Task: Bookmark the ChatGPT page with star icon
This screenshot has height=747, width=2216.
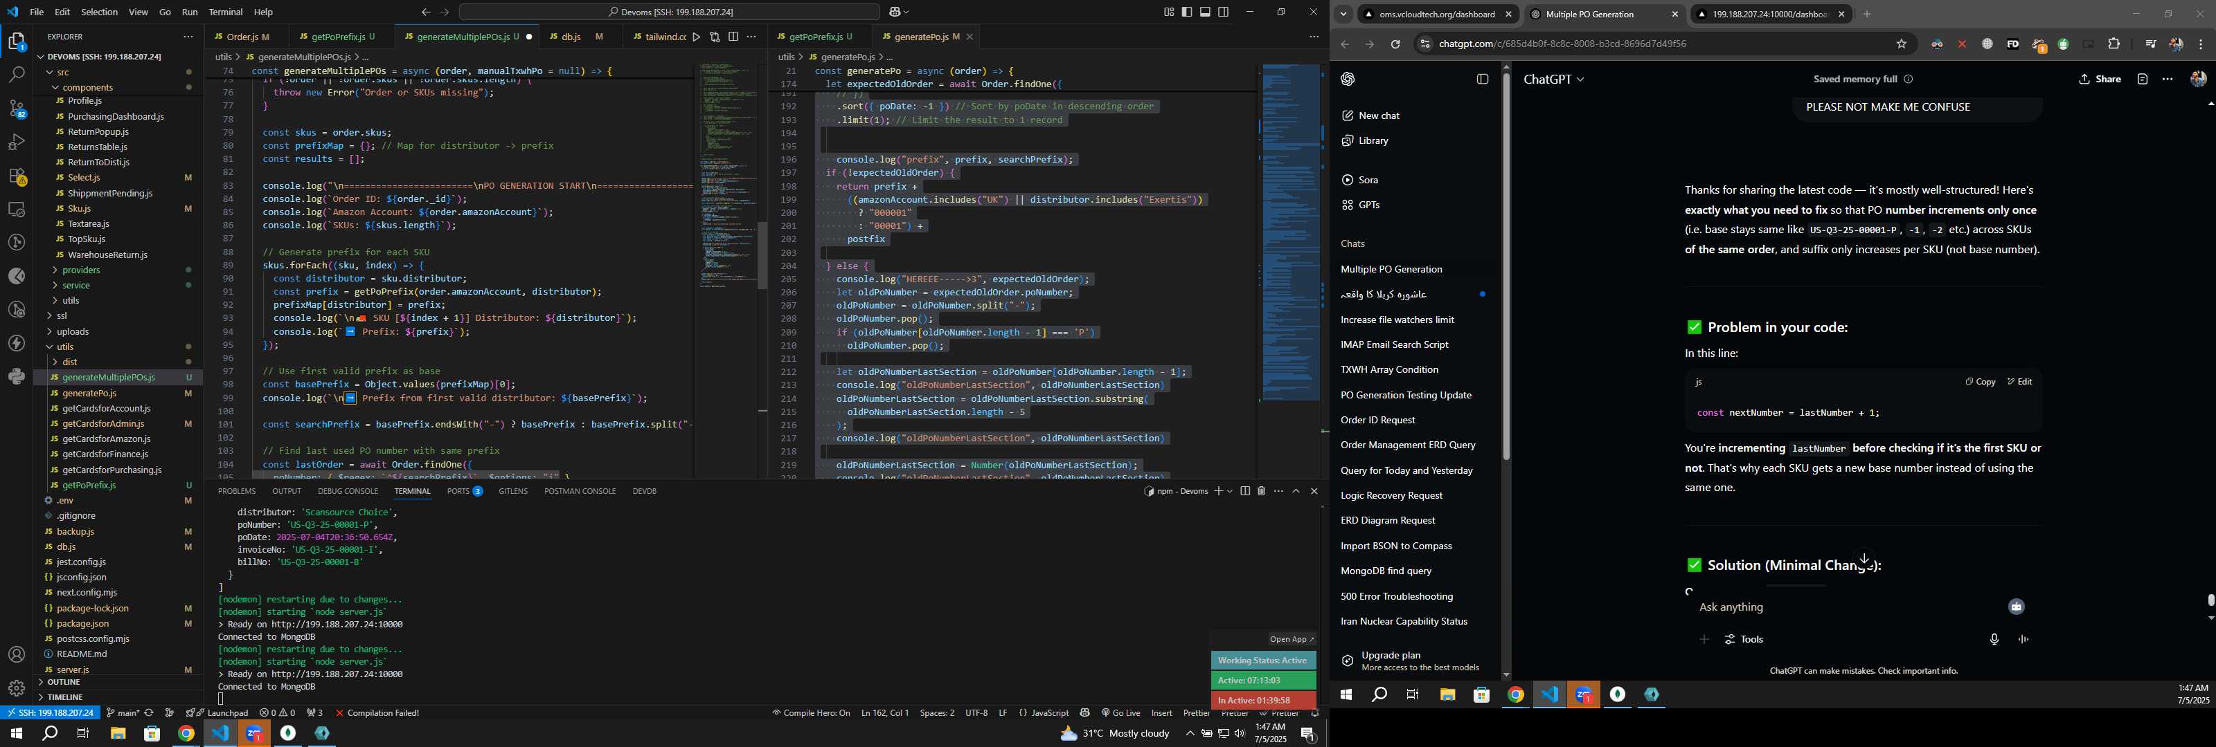Action: tap(1901, 44)
